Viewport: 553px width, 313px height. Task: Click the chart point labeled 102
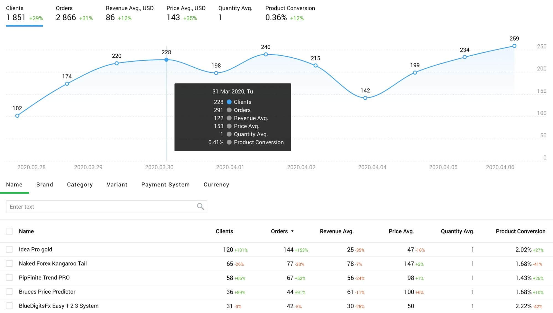pyautogui.click(x=17, y=116)
